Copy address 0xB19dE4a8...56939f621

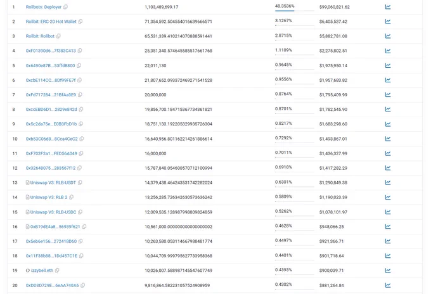pyautogui.click(x=84, y=226)
